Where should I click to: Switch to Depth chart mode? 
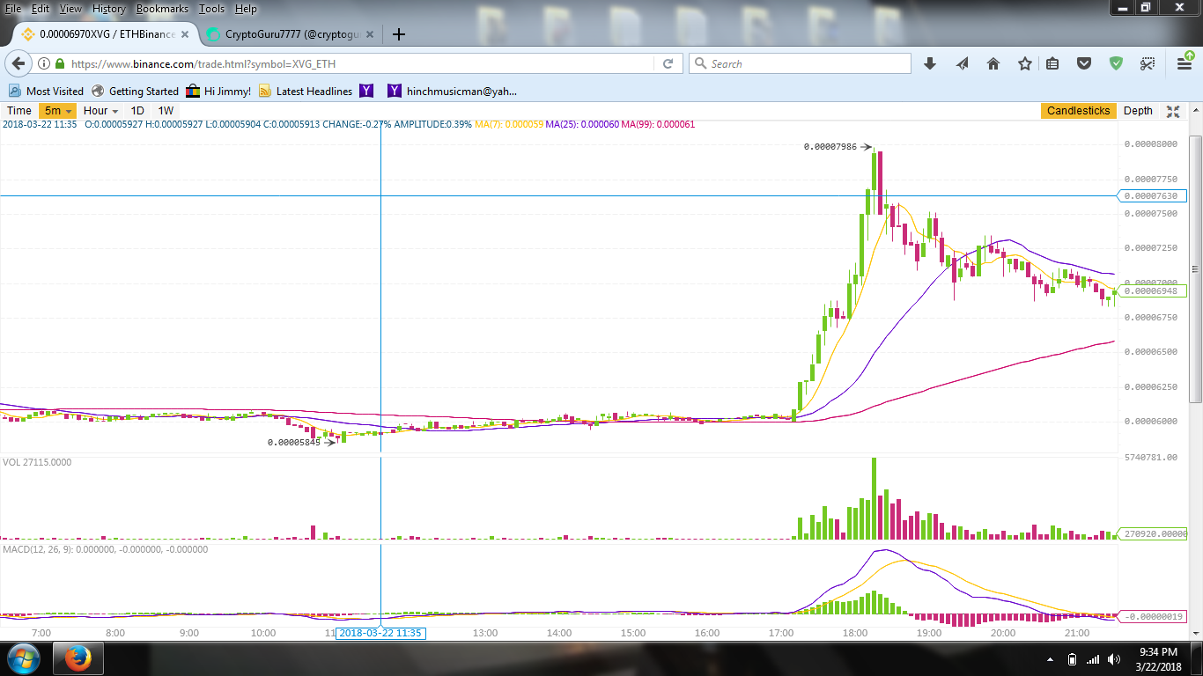(x=1138, y=111)
